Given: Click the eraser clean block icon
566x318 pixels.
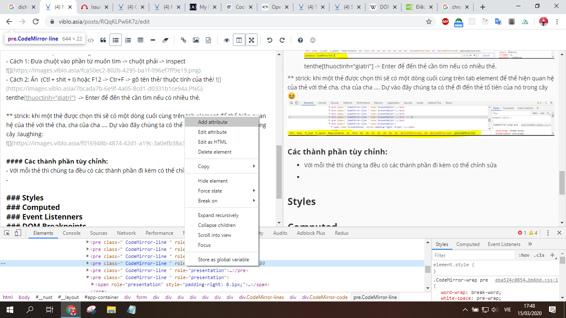Looking at the screenshot, I should [165, 40].
